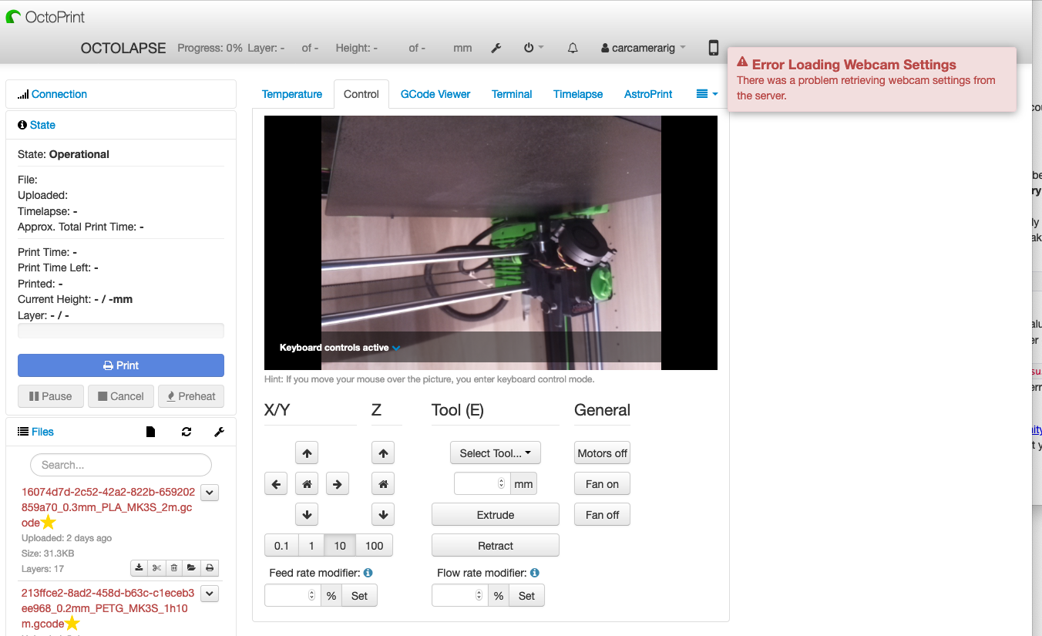Click the mobile phone icon in the top bar
Image resolution: width=1042 pixels, height=636 pixels.
(x=714, y=48)
